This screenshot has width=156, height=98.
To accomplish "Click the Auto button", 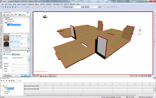I will click(25, 76).
